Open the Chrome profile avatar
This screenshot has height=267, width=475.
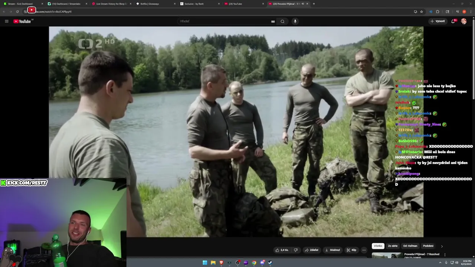tap(464, 11)
